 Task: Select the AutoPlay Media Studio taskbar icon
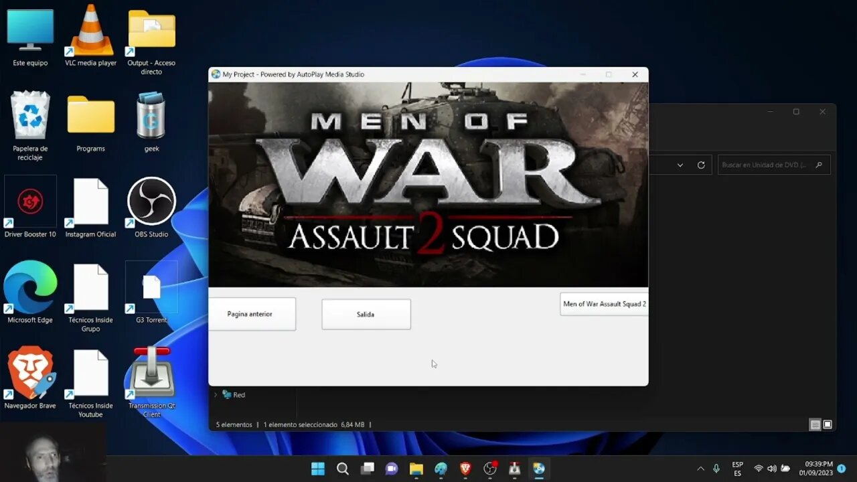pos(539,469)
